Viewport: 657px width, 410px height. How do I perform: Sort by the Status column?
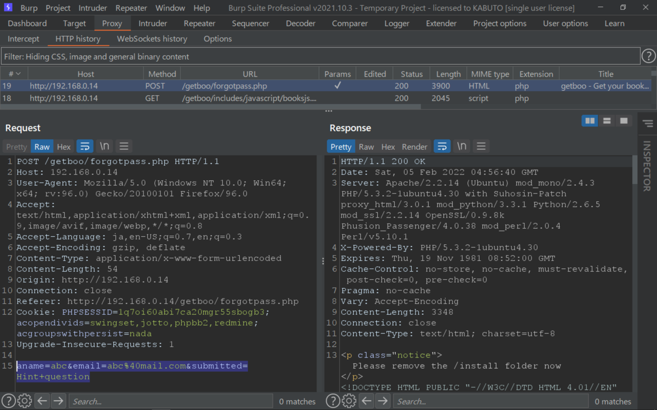412,74
